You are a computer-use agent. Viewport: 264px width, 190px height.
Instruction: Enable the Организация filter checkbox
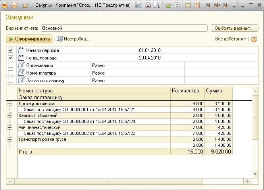[x=11, y=65]
